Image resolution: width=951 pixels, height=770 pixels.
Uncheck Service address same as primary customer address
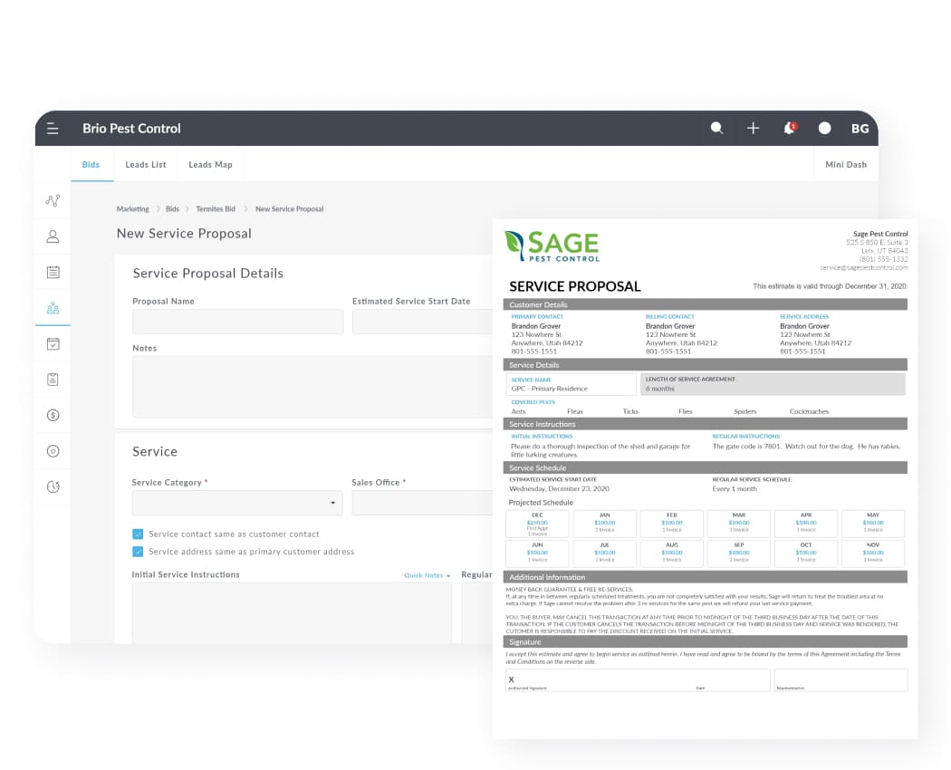138,552
